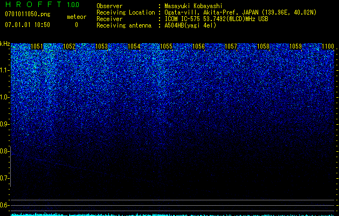Click the Receiving Location label
The width and height of the screenshot is (339, 216).
click(x=126, y=12)
